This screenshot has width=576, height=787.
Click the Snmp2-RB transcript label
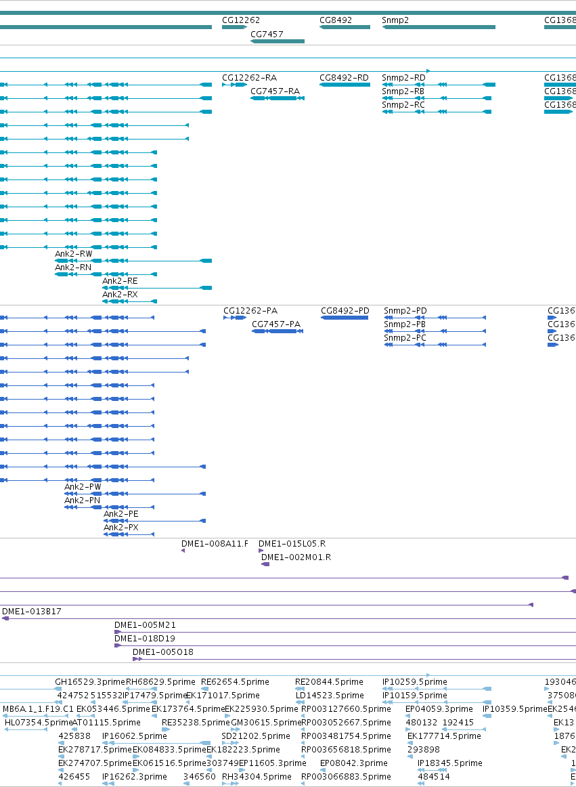click(403, 91)
